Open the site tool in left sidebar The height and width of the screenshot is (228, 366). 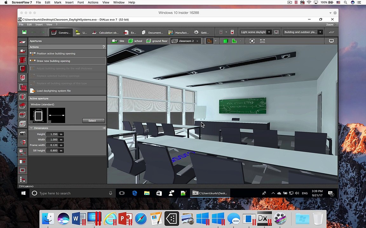23,42
